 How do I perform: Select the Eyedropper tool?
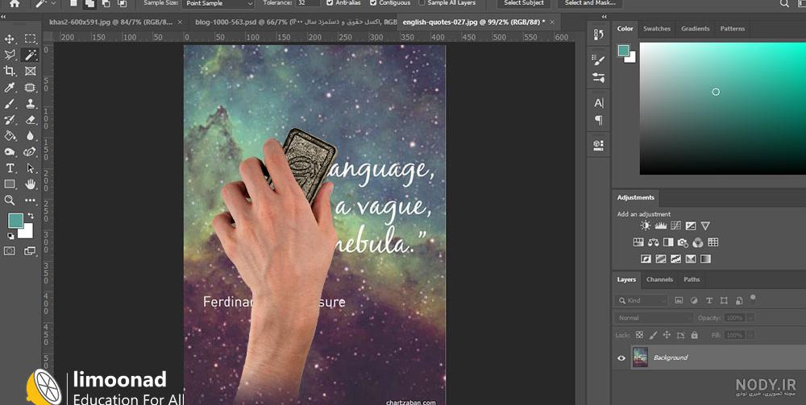[9, 87]
